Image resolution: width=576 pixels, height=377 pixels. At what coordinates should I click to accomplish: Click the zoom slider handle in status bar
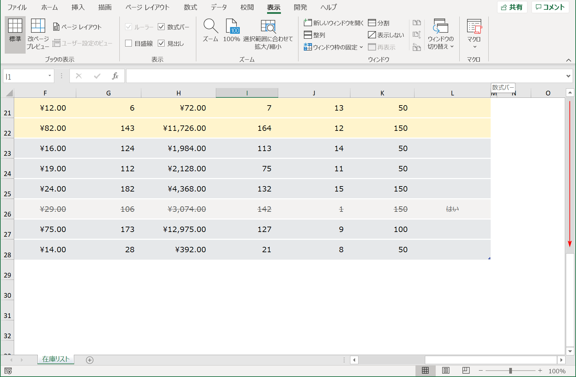[511, 371]
